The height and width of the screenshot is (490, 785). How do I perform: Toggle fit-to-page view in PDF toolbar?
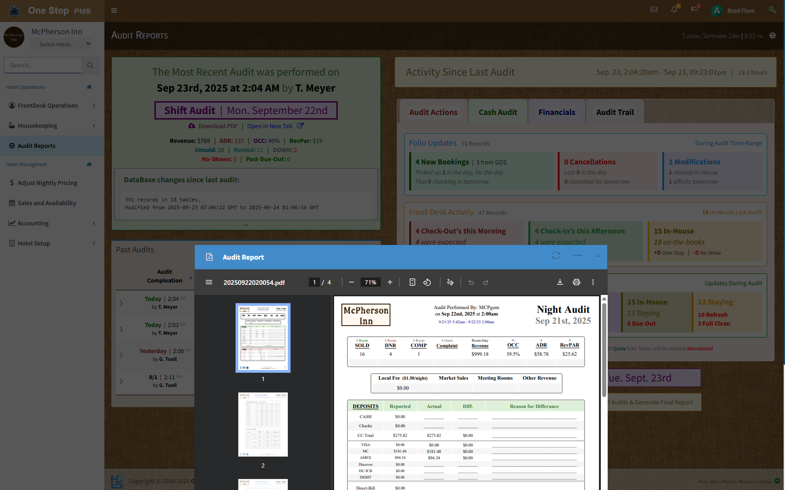pos(412,282)
